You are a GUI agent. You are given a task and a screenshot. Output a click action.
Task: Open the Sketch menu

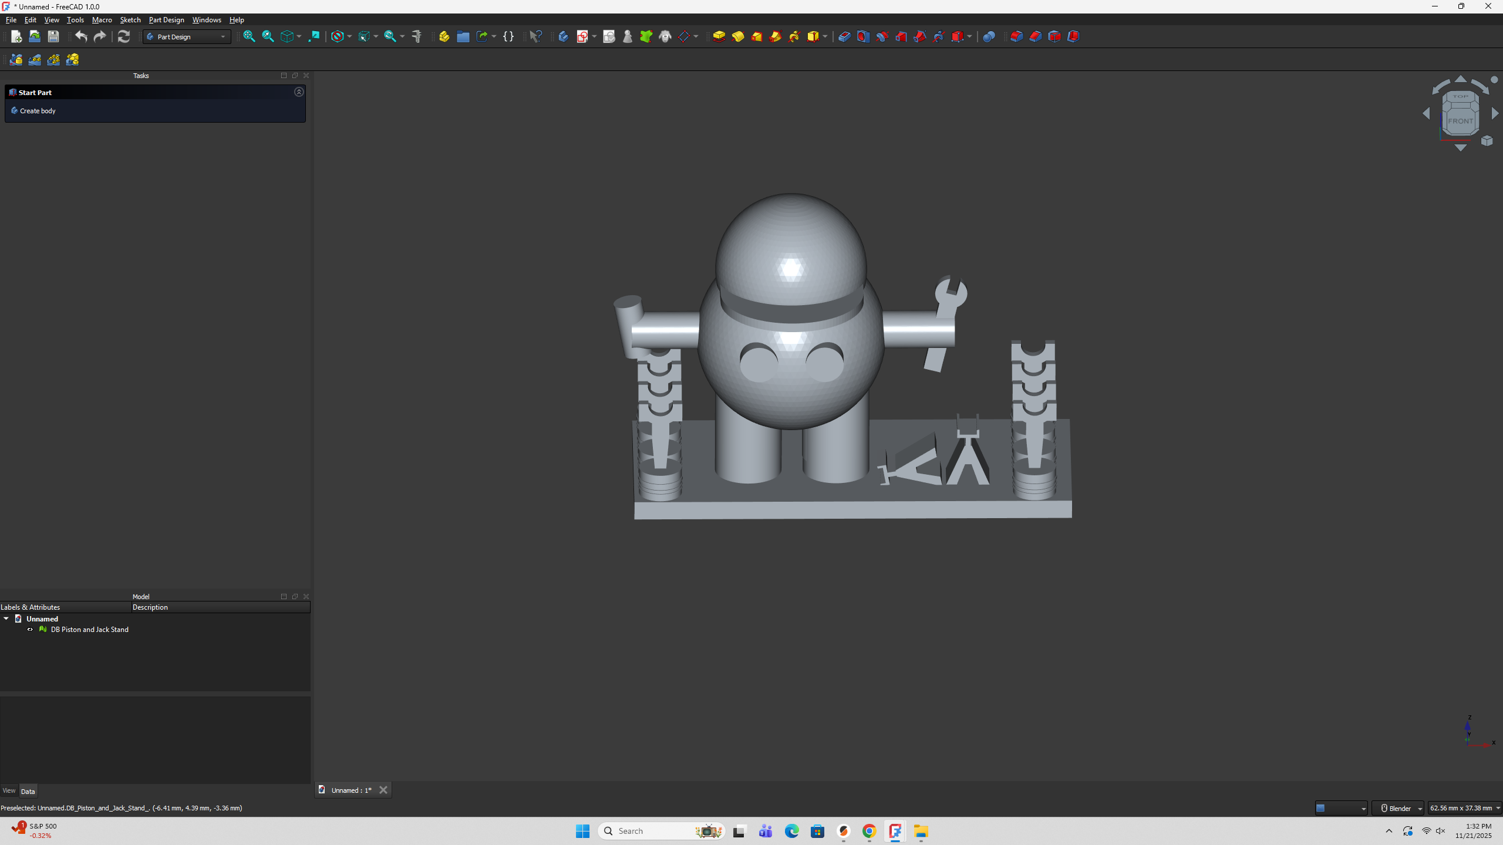tap(130, 20)
